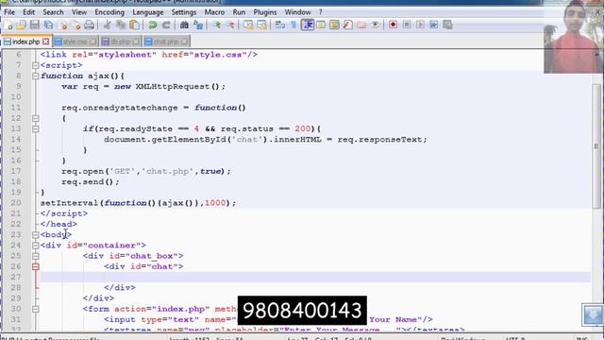Screen dimensions: 604x340
Task: Open User Defined Language dialog icon
Action: [x=321, y=25]
